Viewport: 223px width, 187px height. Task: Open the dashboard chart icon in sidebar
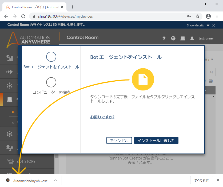(x=10, y=58)
